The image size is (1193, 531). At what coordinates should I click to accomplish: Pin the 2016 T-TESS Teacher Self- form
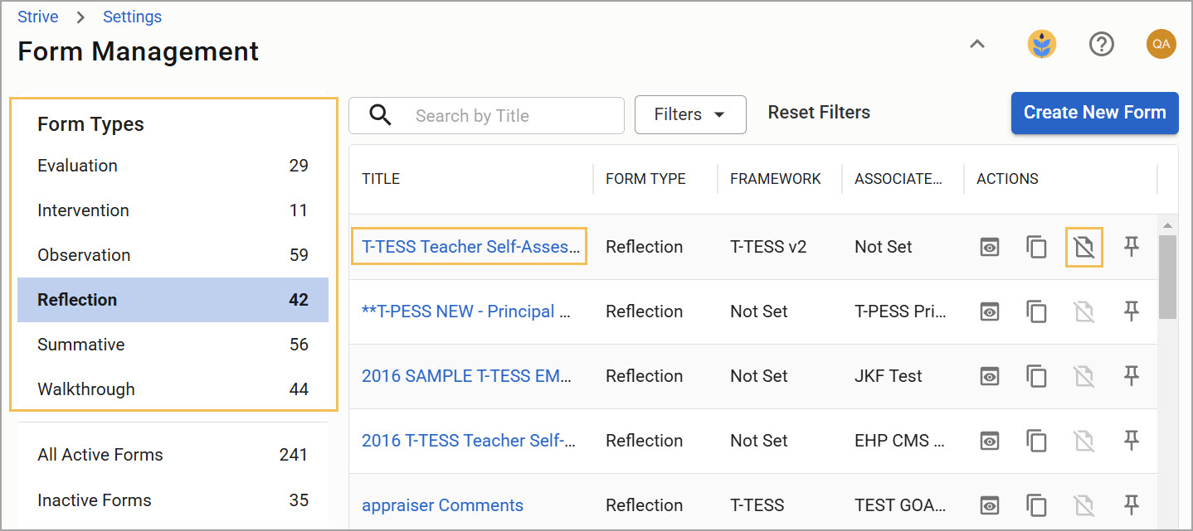tap(1131, 441)
